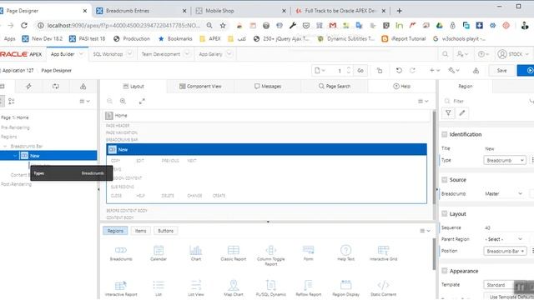Open the new browser tab button

click(399, 11)
